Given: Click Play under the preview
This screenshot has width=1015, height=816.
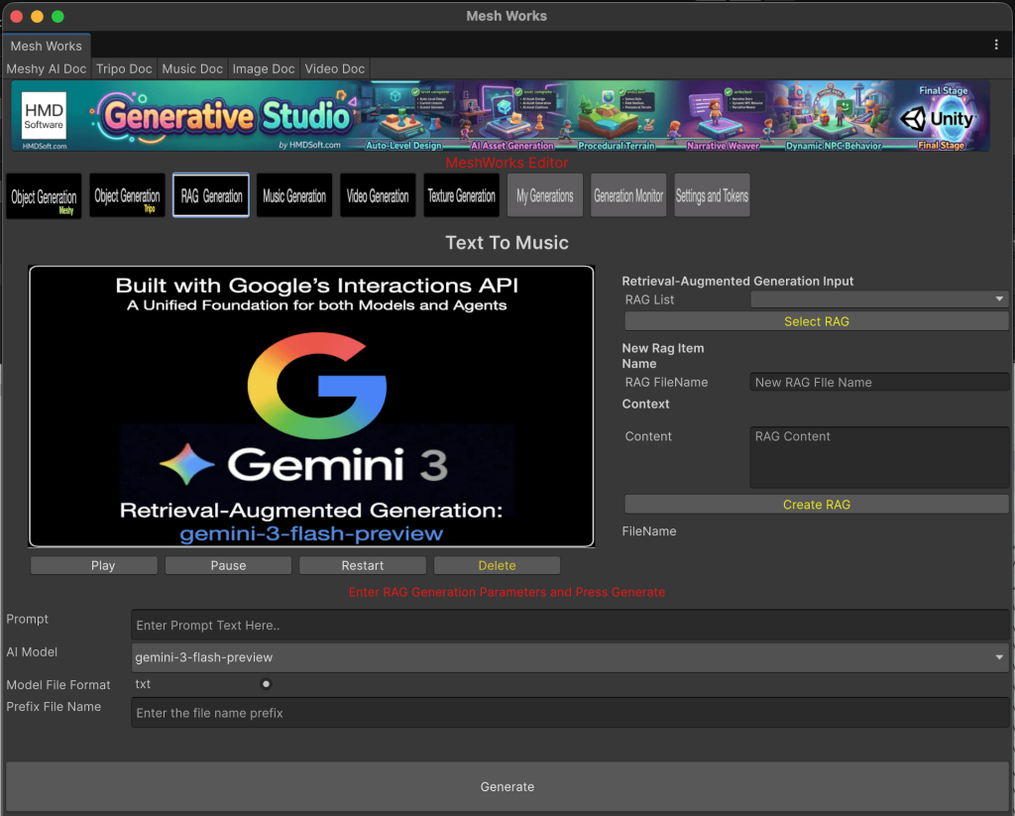Looking at the screenshot, I should click(x=94, y=565).
